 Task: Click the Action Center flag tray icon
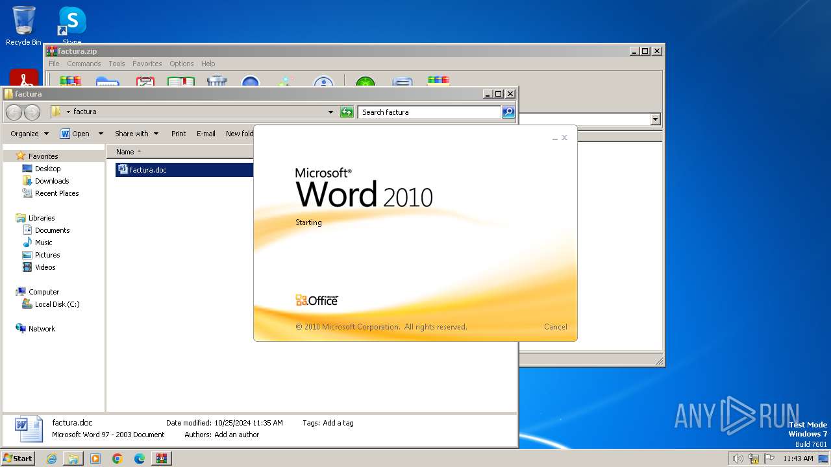pyautogui.click(x=769, y=459)
